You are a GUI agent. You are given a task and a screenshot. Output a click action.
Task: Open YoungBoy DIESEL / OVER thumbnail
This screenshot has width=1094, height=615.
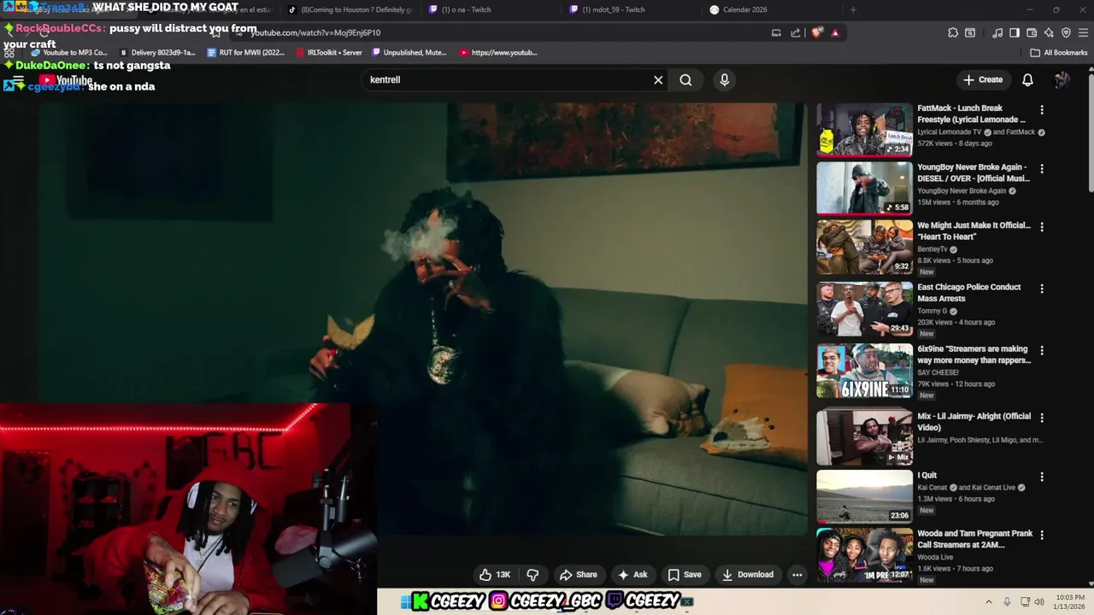click(x=865, y=188)
